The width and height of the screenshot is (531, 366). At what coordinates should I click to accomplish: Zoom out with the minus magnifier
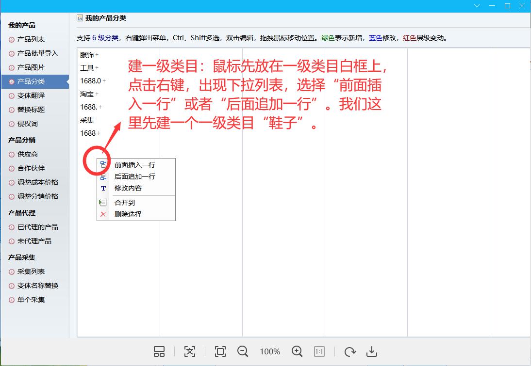(243, 351)
